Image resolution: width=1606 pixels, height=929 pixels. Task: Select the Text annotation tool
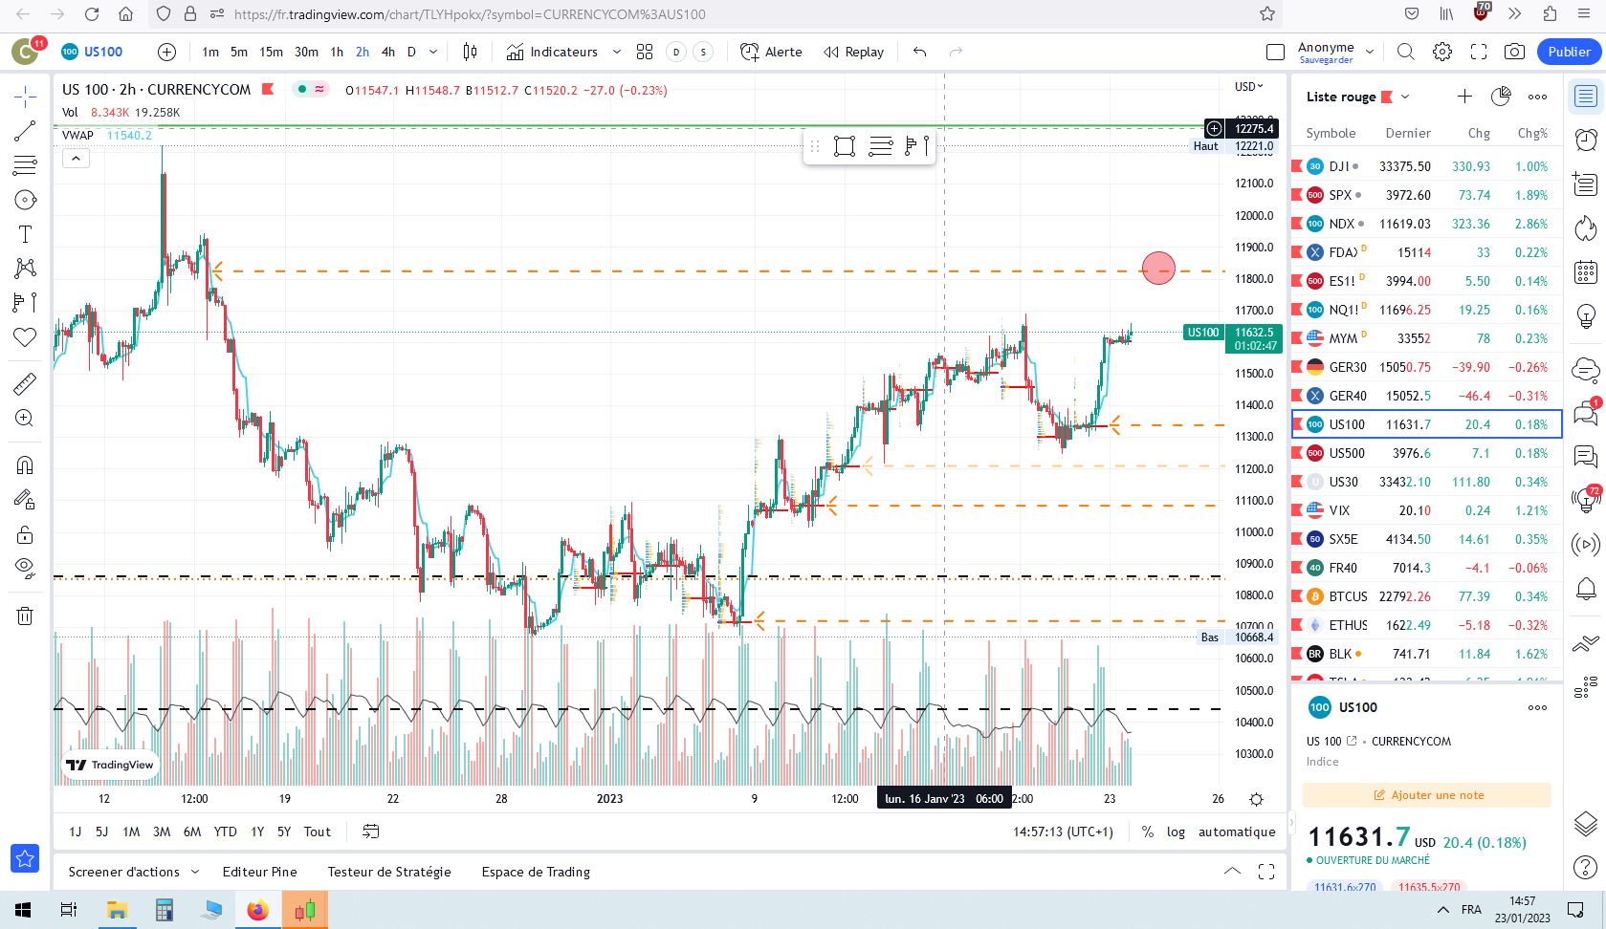pos(25,235)
